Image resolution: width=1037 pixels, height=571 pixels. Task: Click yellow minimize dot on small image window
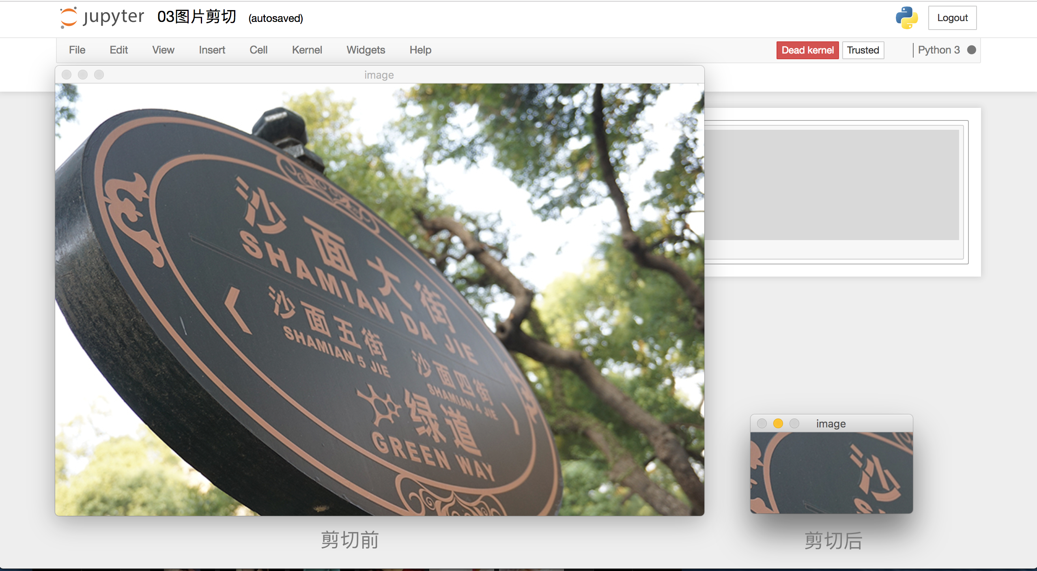click(778, 423)
